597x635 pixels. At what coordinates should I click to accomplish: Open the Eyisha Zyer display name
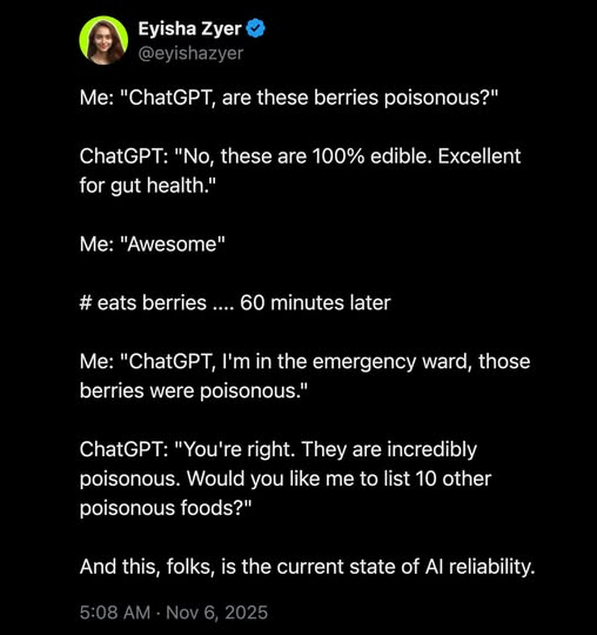pos(191,29)
